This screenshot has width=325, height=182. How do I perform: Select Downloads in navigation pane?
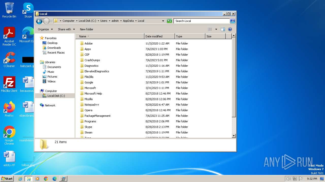(x=54, y=48)
